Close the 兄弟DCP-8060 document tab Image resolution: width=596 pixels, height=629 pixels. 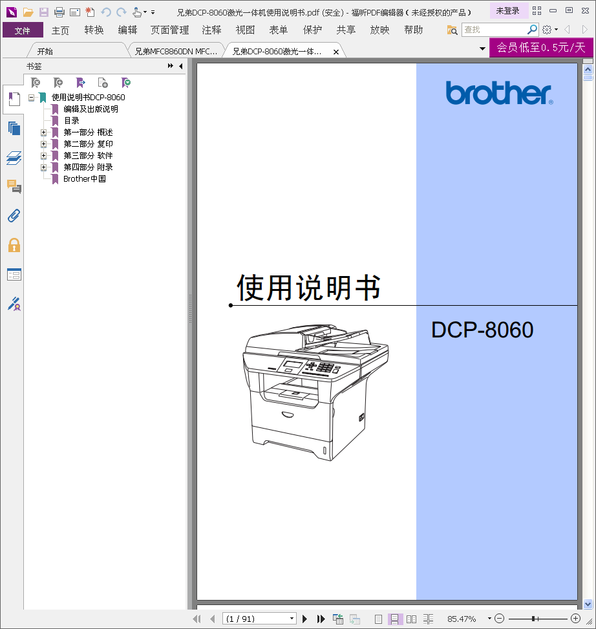point(336,52)
